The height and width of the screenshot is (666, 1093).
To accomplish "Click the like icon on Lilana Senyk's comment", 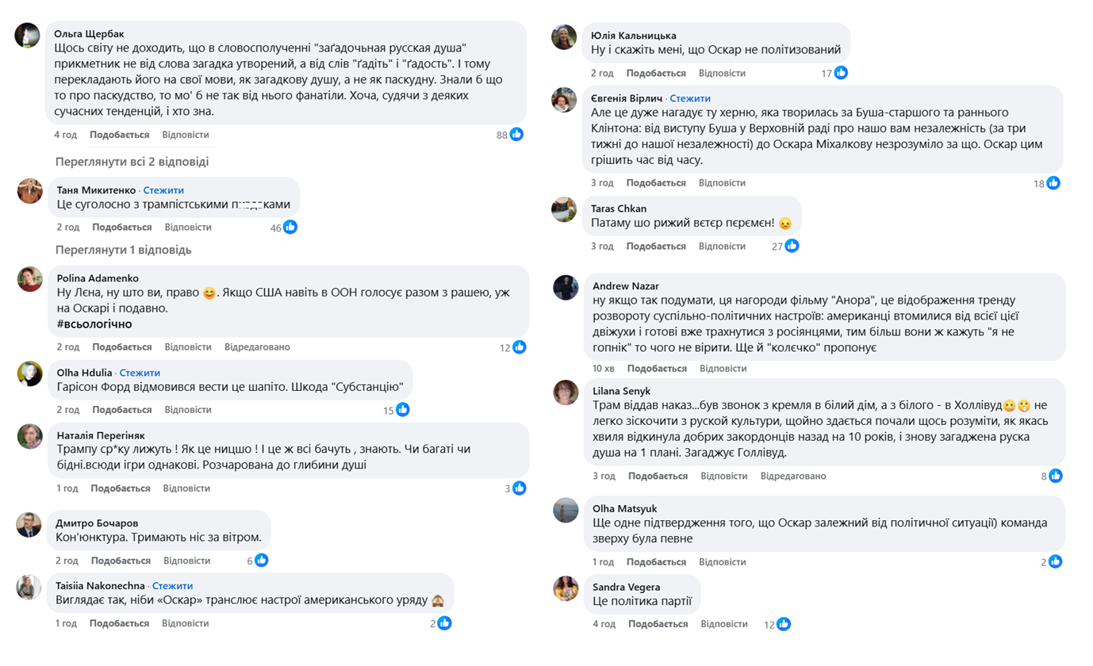I will [x=1056, y=477].
